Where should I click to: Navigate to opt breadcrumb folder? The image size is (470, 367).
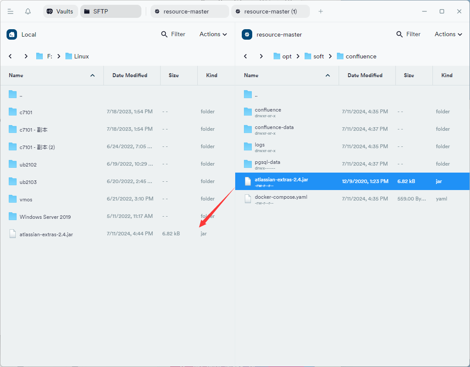[x=282, y=56]
